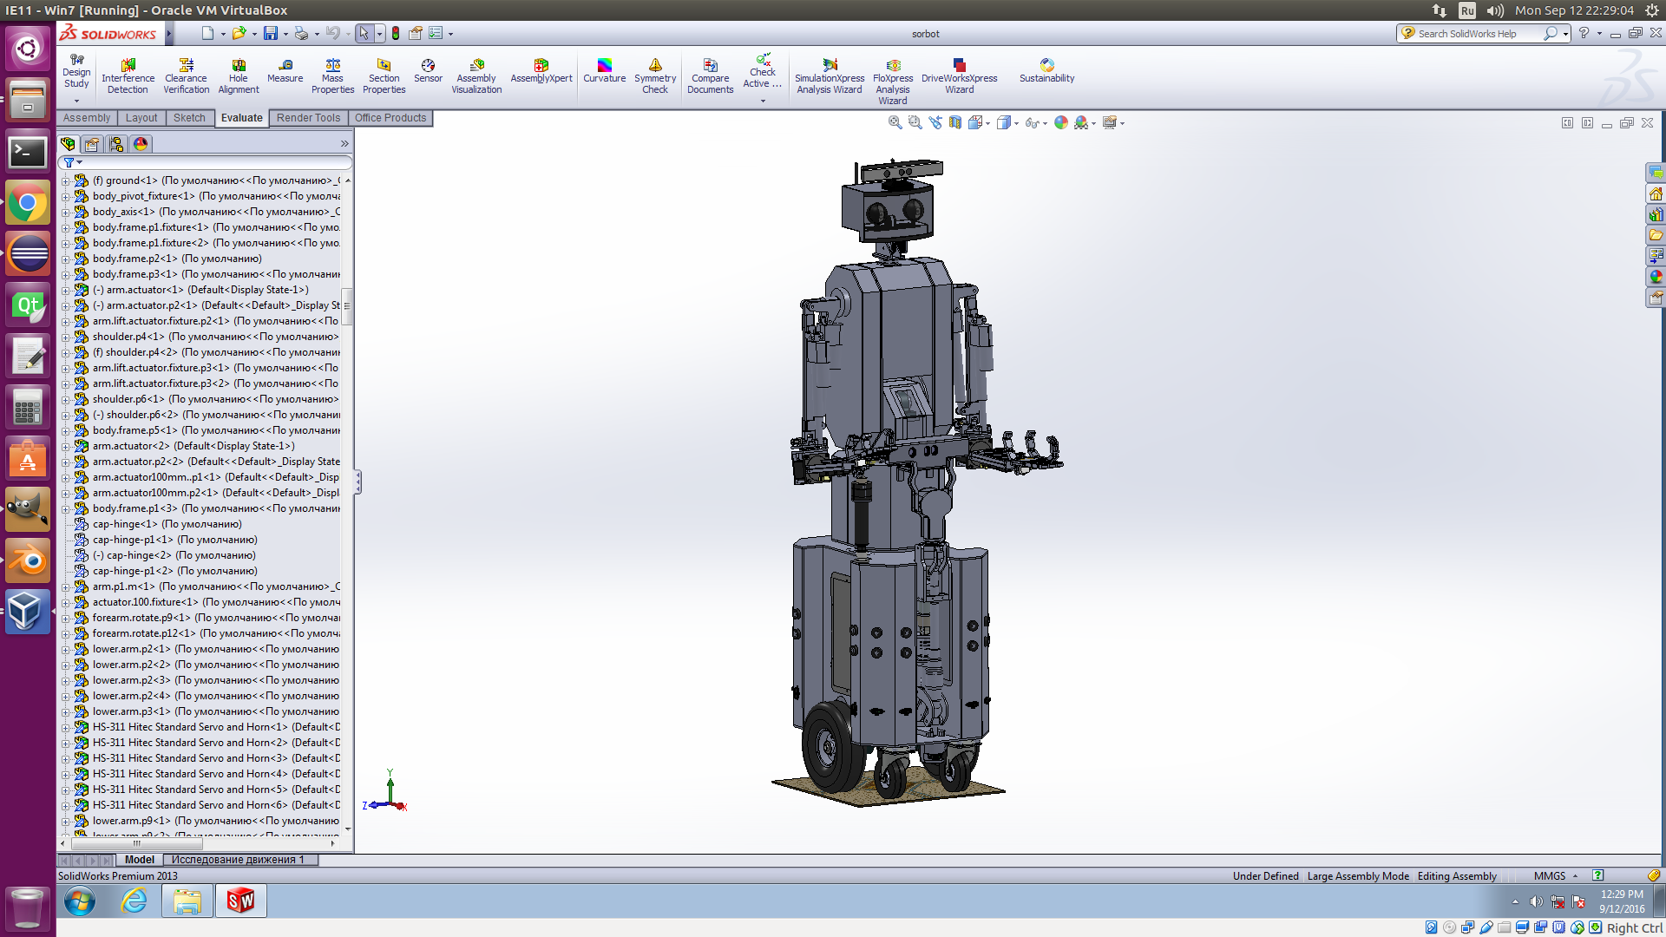Open the Hide/Show Items dropdown arrow

click(x=1046, y=124)
